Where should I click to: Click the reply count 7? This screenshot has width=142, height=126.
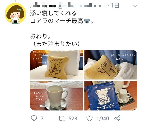point(42,119)
